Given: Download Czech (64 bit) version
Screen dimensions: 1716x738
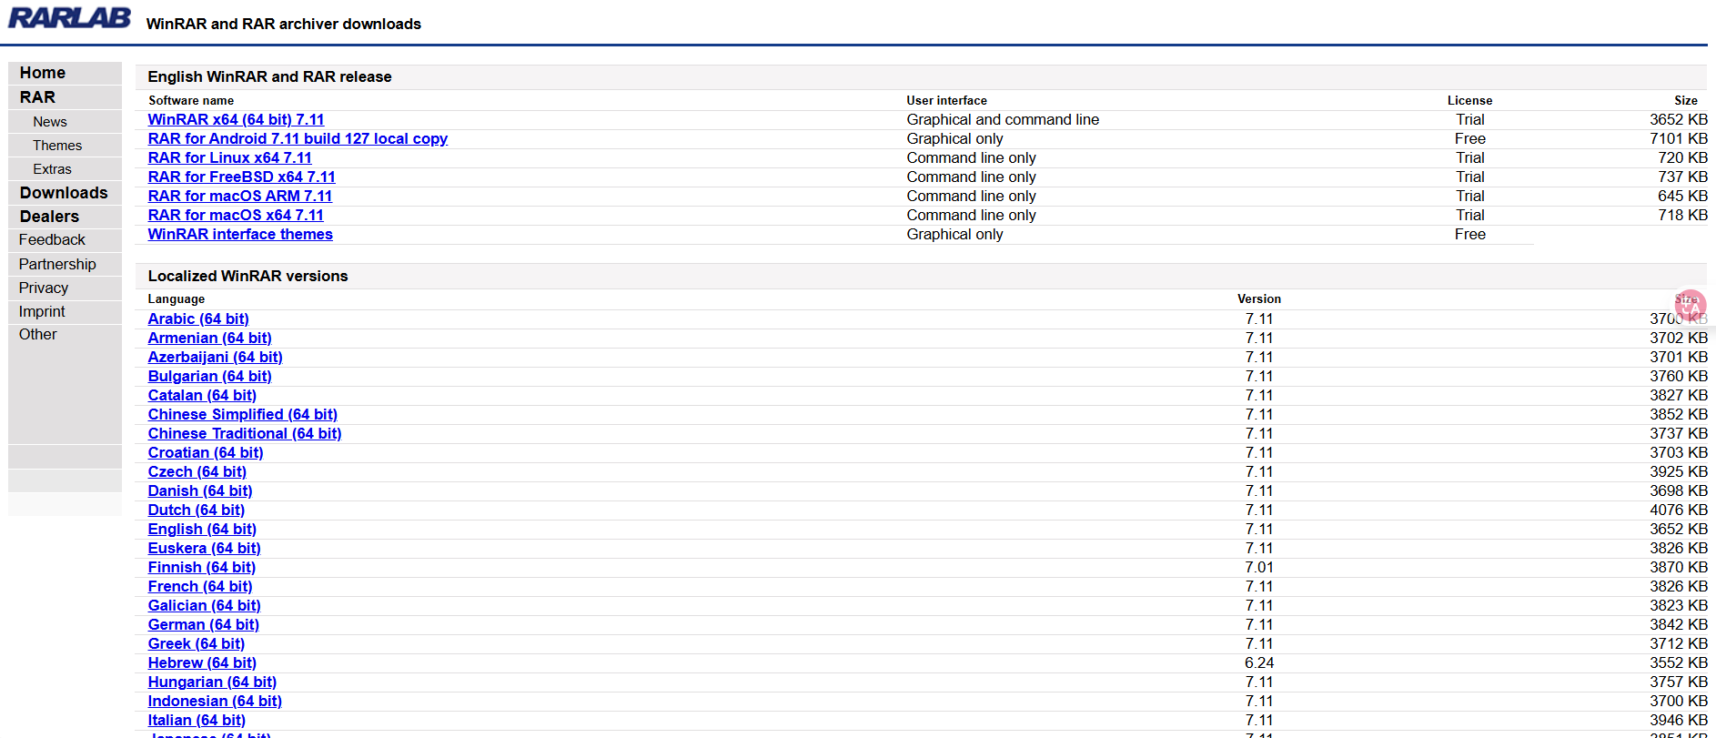Looking at the screenshot, I should coord(197,471).
